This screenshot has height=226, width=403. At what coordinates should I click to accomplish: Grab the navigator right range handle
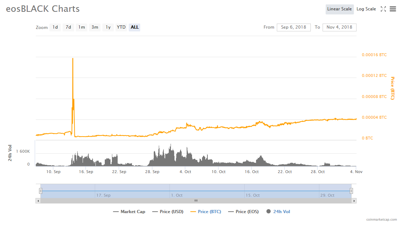352,191
